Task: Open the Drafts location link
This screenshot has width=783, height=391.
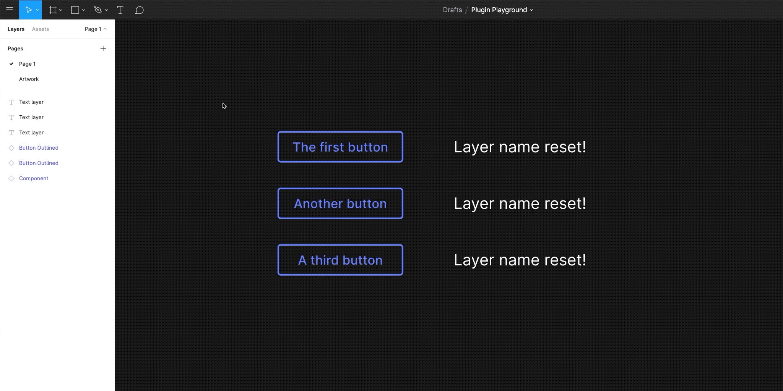Action: 452,10
